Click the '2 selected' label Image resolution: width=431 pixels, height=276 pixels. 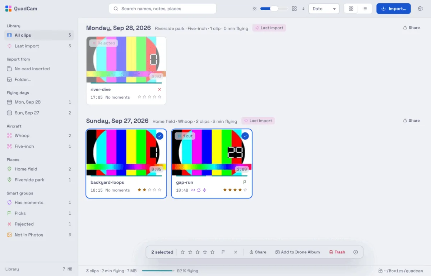162,252
